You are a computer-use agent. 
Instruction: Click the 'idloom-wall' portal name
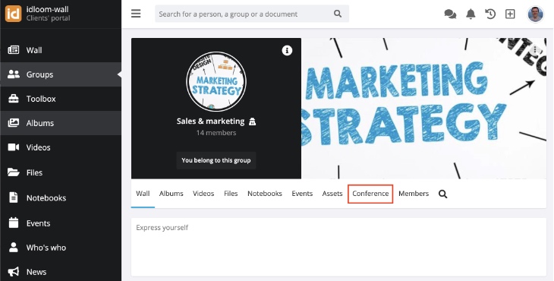(47, 9)
